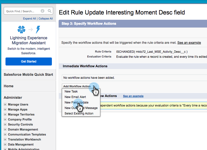Open the Manage Apps sidebar item
The image size is (207, 150).
[x=17, y=109]
